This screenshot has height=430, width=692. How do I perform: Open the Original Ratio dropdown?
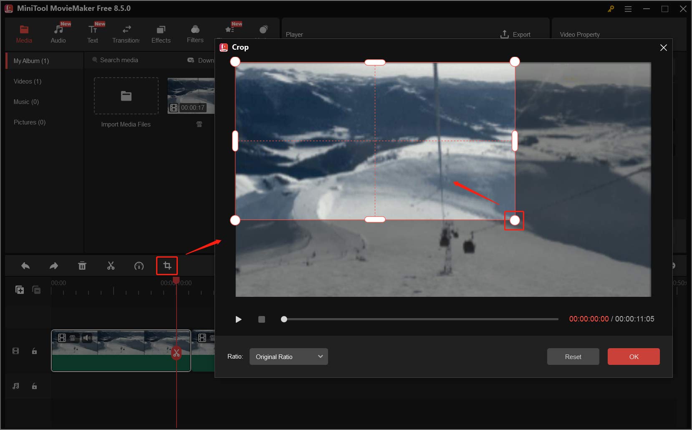click(288, 357)
